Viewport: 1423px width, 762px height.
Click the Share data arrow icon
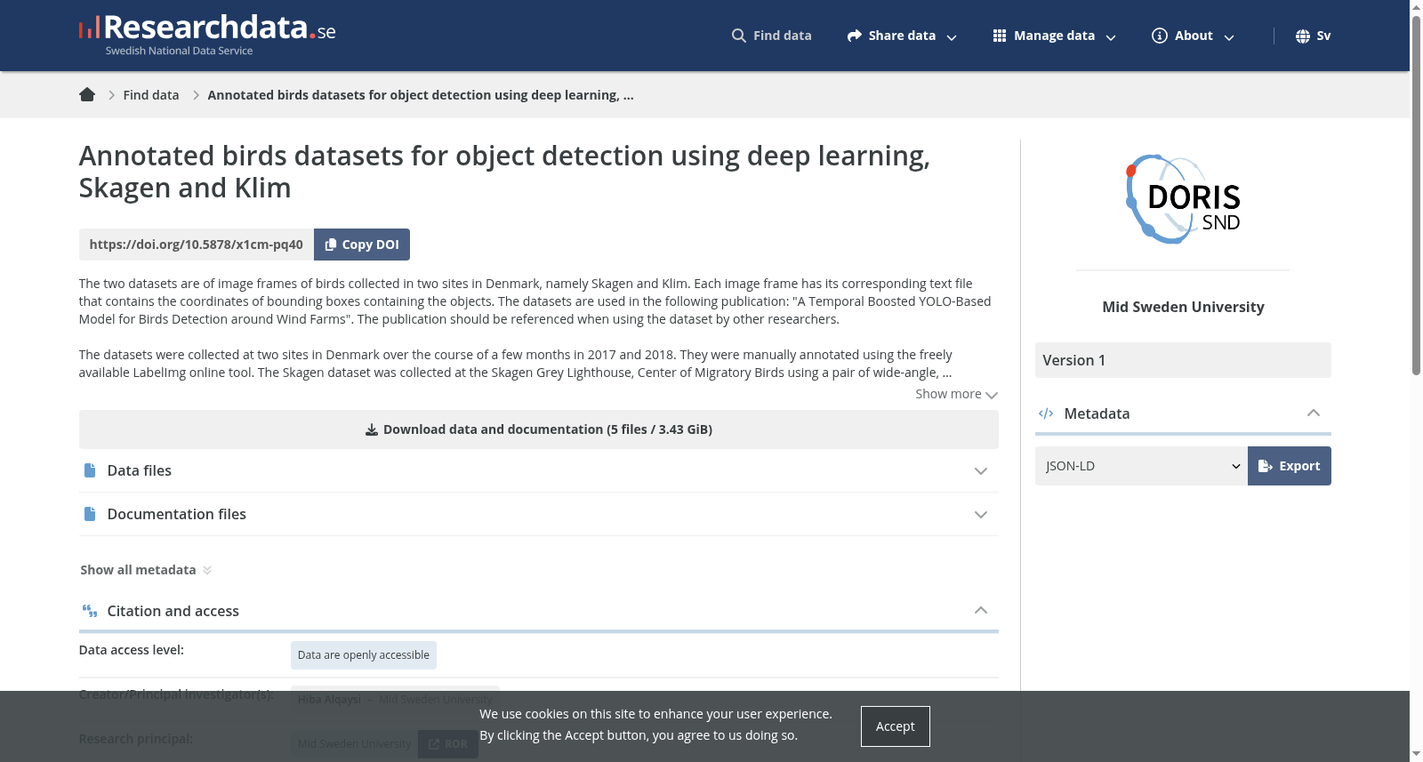click(x=855, y=36)
